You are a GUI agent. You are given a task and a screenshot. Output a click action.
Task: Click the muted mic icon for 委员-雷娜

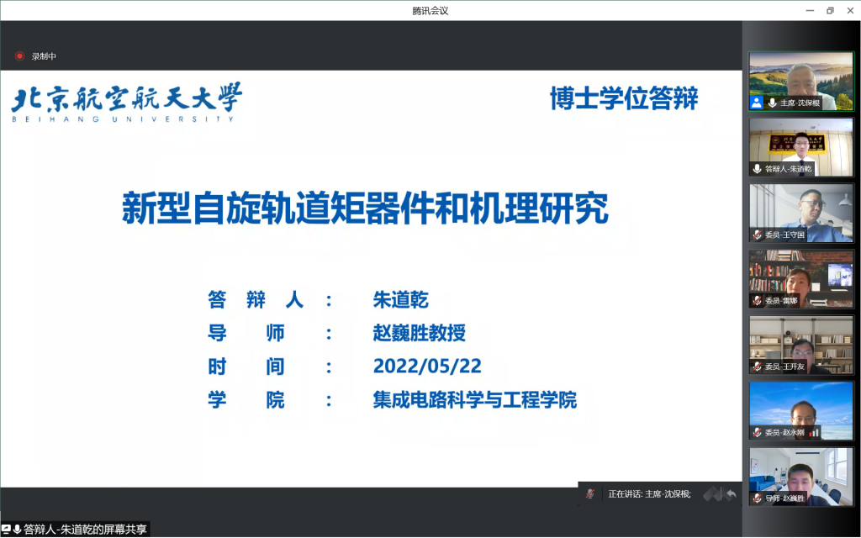pos(758,301)
